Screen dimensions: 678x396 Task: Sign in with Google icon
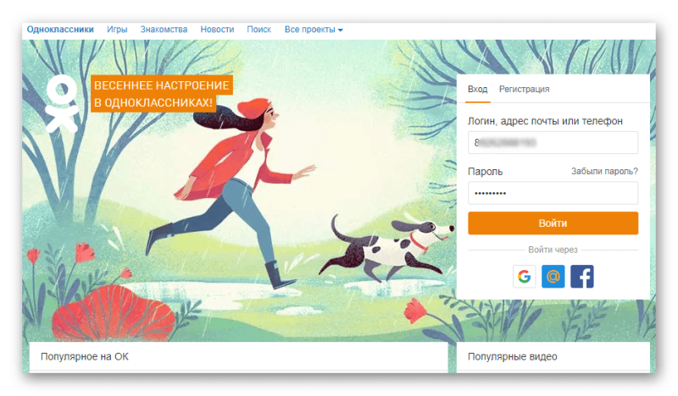pos(524,277)
